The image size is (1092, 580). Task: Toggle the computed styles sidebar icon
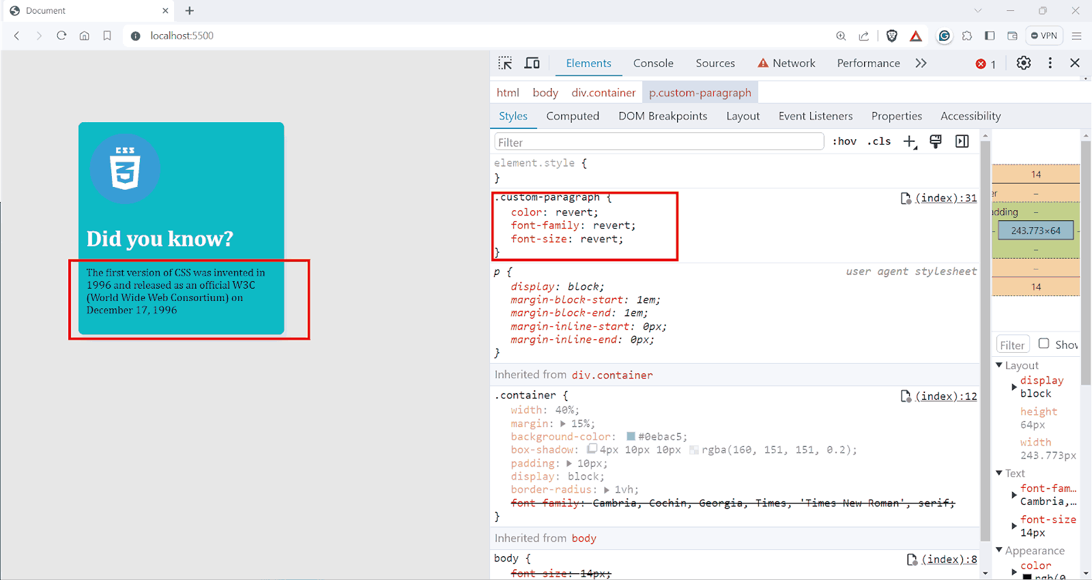962,141
